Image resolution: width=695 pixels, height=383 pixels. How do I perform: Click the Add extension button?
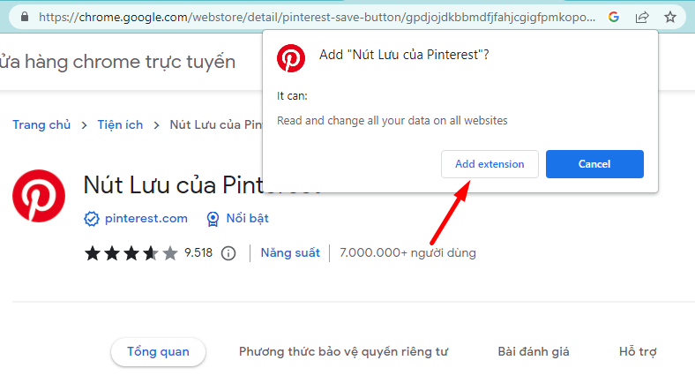point(489,164)
